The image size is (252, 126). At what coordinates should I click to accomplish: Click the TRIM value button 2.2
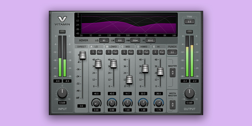[x=190, y=21]
